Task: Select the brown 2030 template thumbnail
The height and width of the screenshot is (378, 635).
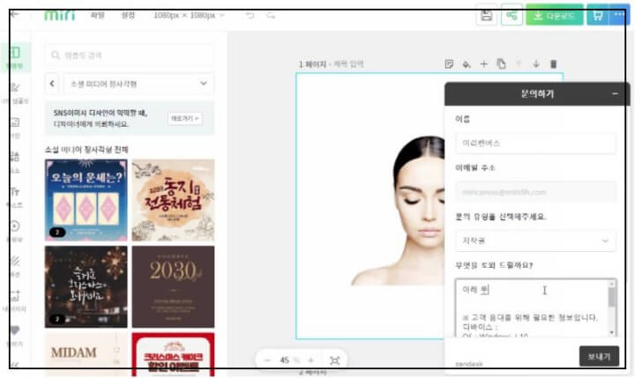Action: tap(173, 286)
